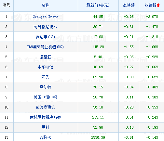The width and height of the screenshot is (164, 141).
Task: Click change value -3.51
Action: coord(129,137)
